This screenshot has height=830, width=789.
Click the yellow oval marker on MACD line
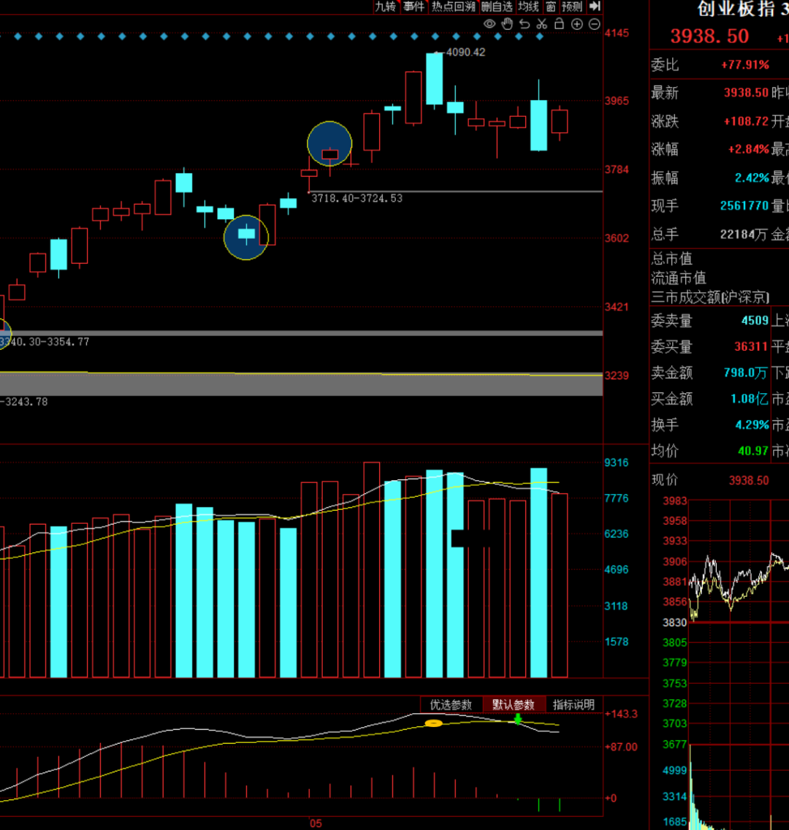[x=433, y=723]
